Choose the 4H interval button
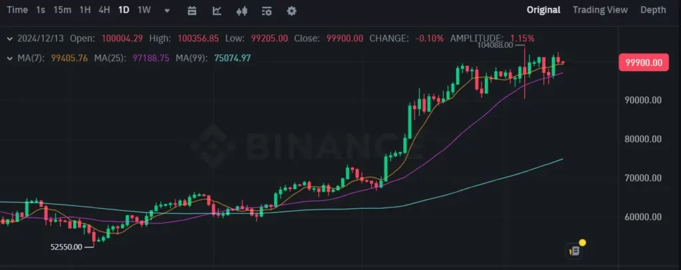This screenshot has height=270, width=681. click(x=104, y=10)
